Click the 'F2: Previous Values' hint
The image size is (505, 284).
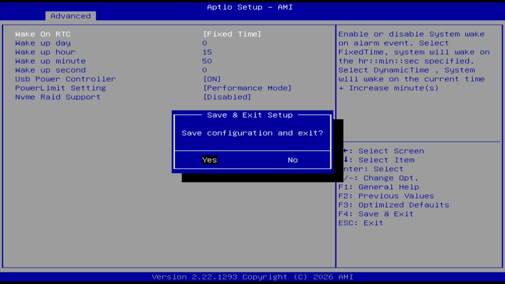(x=386, y=196)
